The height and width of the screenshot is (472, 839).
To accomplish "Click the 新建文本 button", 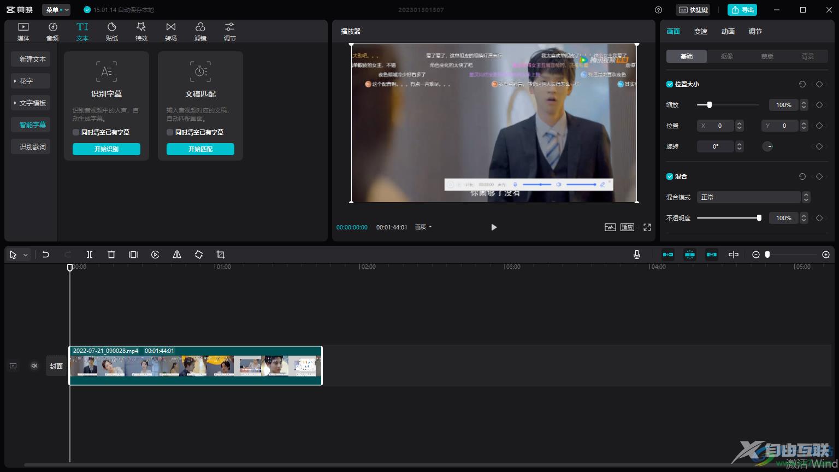I will 31,59.
